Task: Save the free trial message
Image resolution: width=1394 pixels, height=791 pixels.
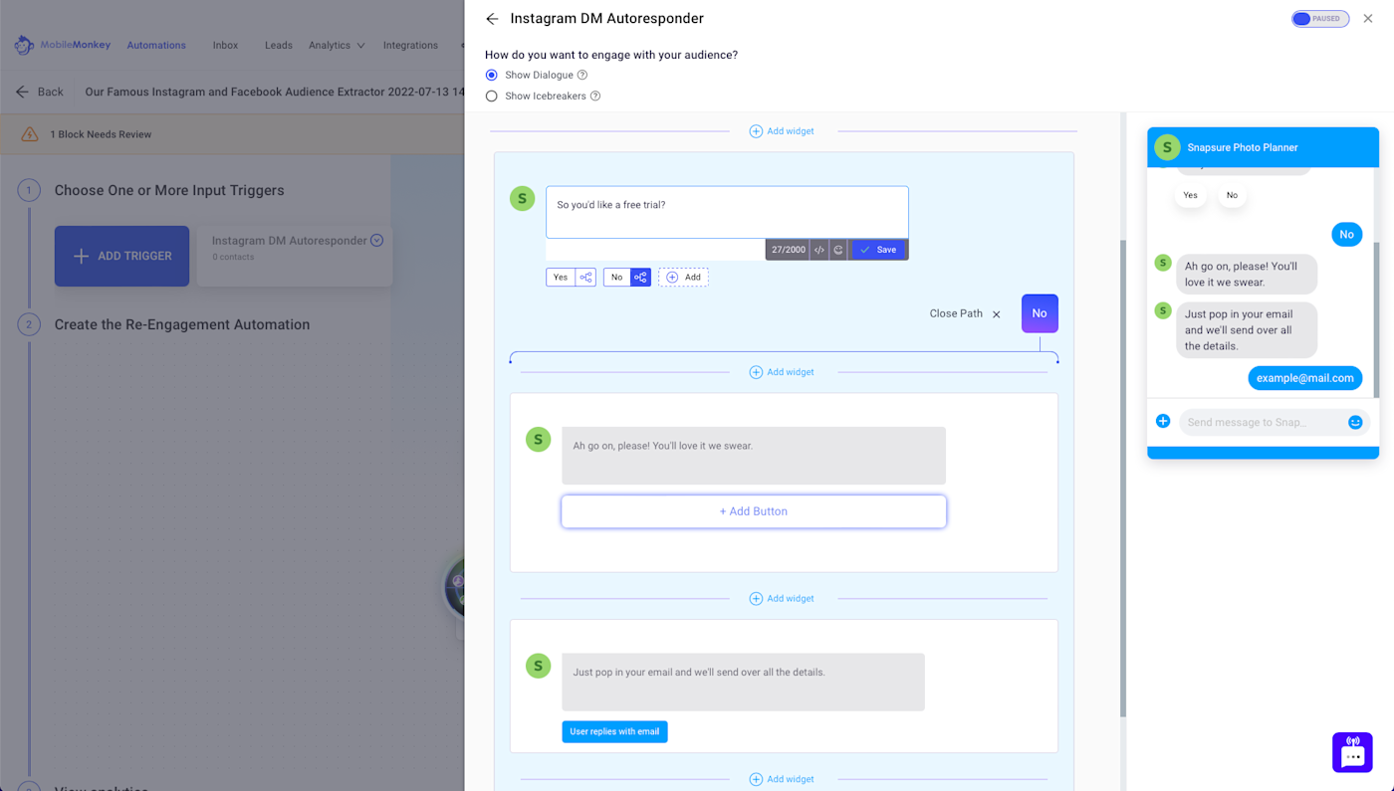Action: 878,250
